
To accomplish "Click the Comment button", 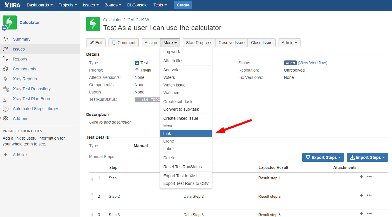I will click(124, 43).
